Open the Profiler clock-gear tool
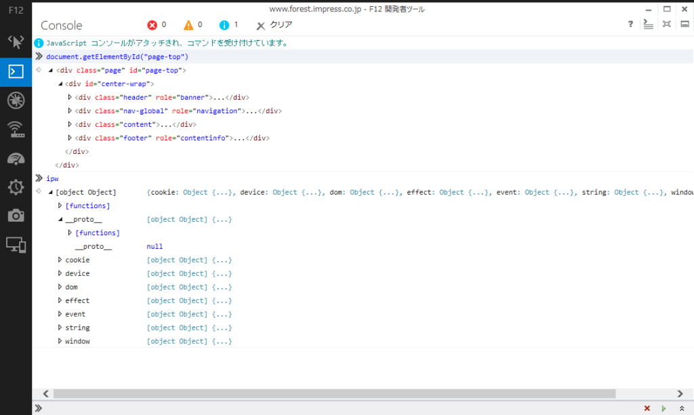694x415 pixels. [16, 187]
